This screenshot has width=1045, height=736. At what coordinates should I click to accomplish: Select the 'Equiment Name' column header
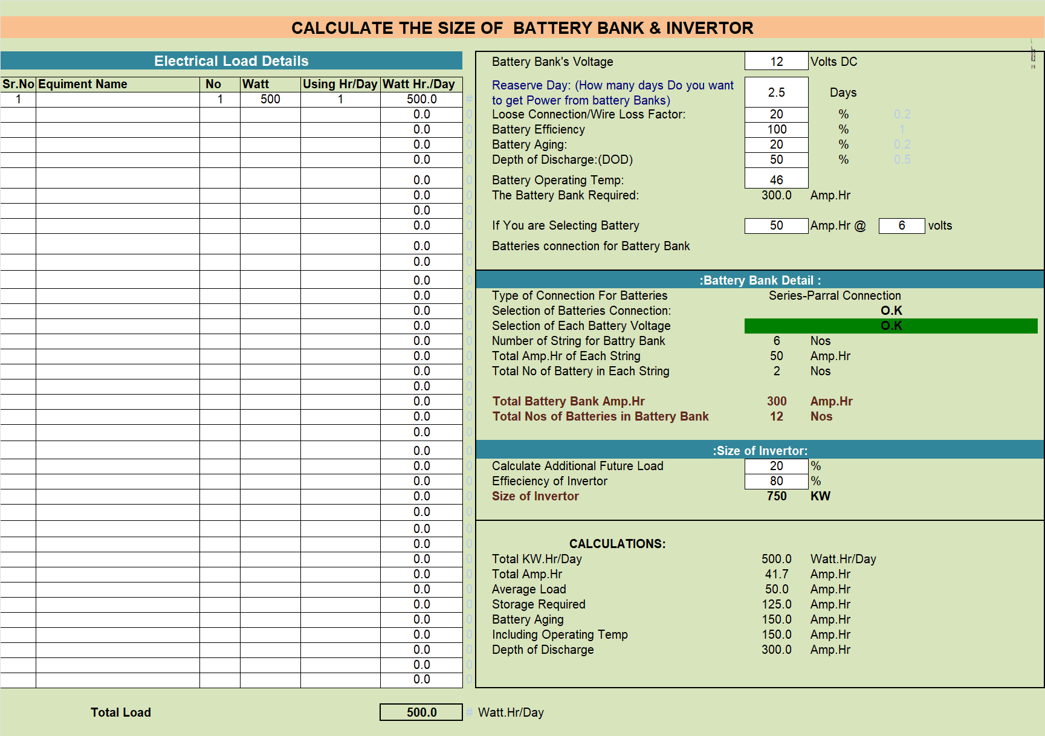pos(118,85)
